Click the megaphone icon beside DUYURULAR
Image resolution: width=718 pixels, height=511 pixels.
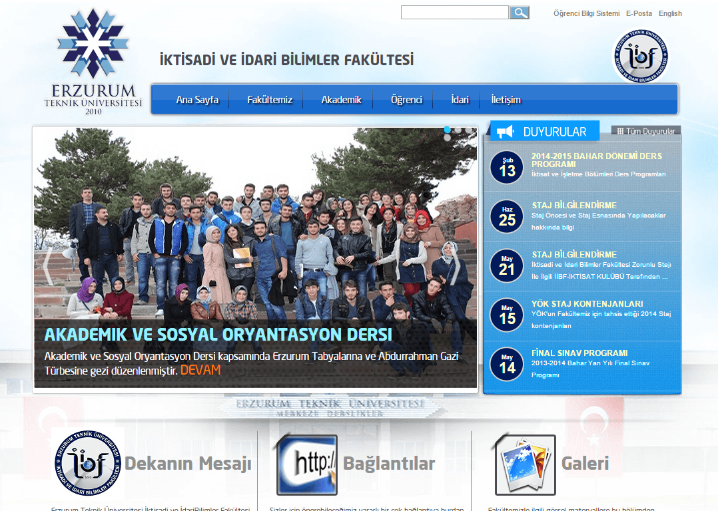[505, 132]
